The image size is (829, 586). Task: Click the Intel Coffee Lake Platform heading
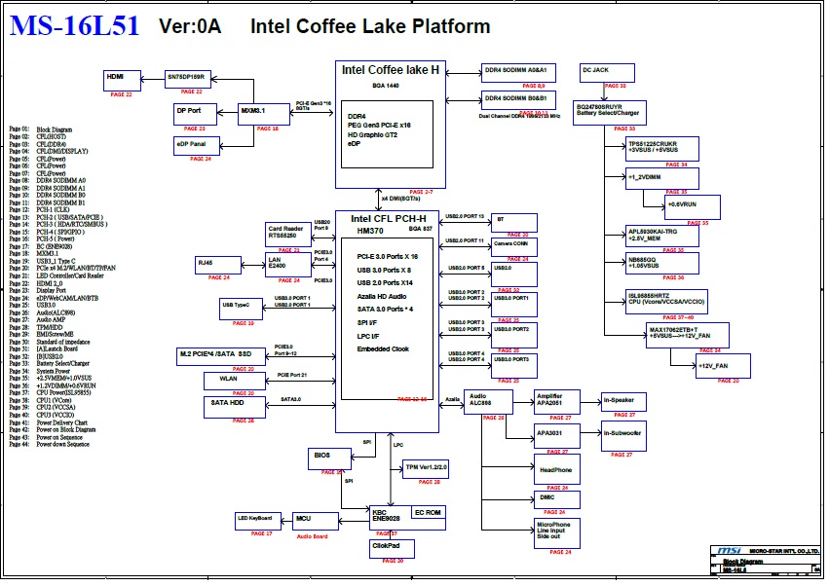[370, 26]
